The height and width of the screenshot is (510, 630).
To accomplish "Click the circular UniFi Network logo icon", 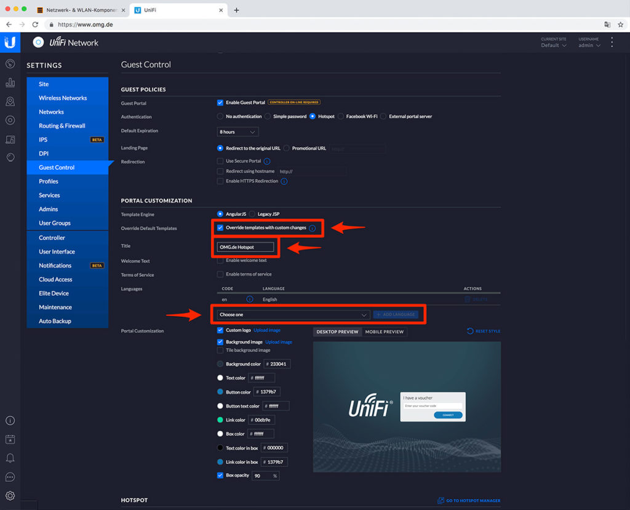I will [x=38, y=42].
